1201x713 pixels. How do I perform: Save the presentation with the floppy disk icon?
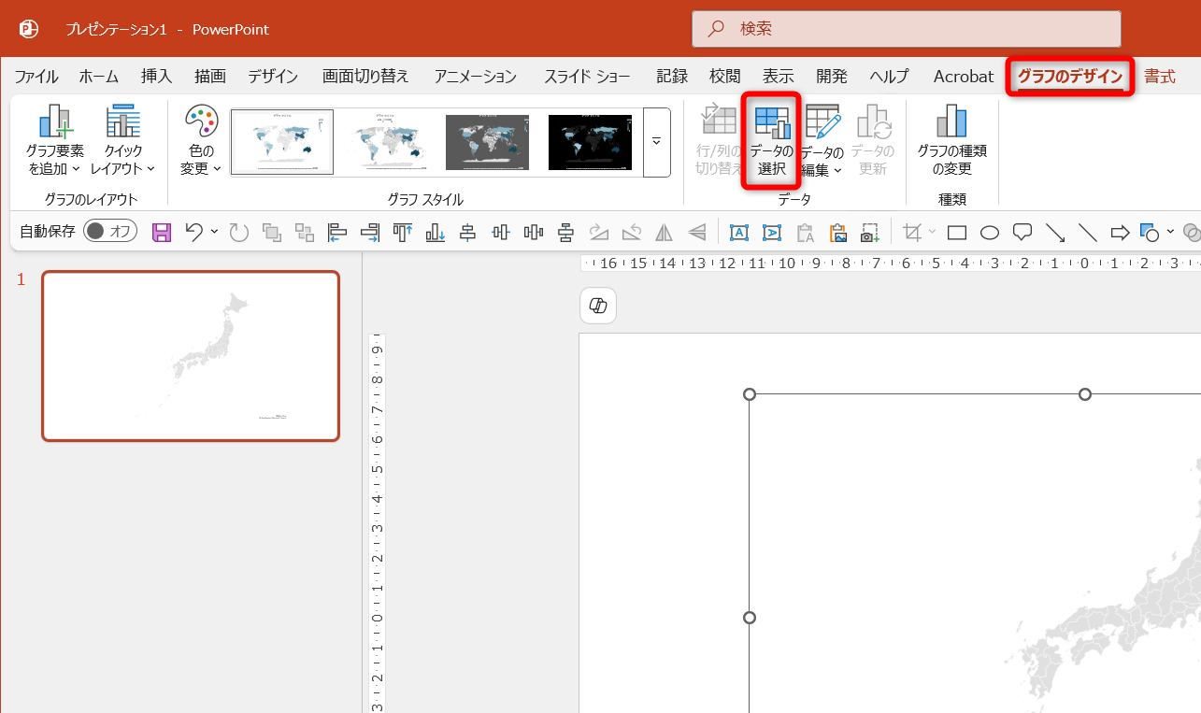[162, 233]
